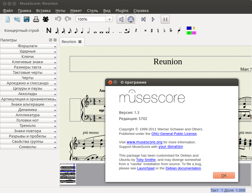Expand the Ударные palette
The height and width of the screenshot is (193, 252).
29,51
